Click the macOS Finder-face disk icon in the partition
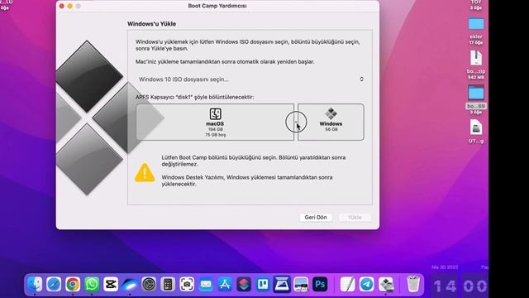Screen dimensions: 529x298 pos(215,114)
